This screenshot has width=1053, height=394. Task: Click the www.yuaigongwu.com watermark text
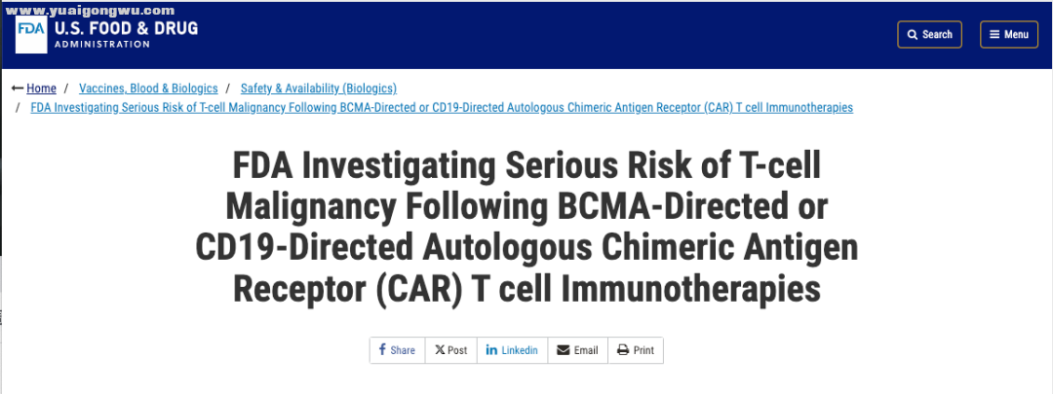click(x=89, y=11)
